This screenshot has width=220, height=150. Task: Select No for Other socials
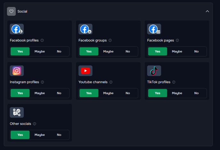click(x=59, y=135)
